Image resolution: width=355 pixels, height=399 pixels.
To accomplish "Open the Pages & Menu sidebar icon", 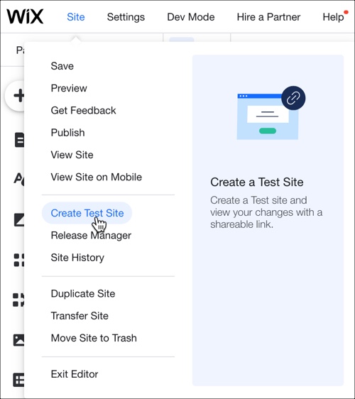I will [x=19, y=140].
